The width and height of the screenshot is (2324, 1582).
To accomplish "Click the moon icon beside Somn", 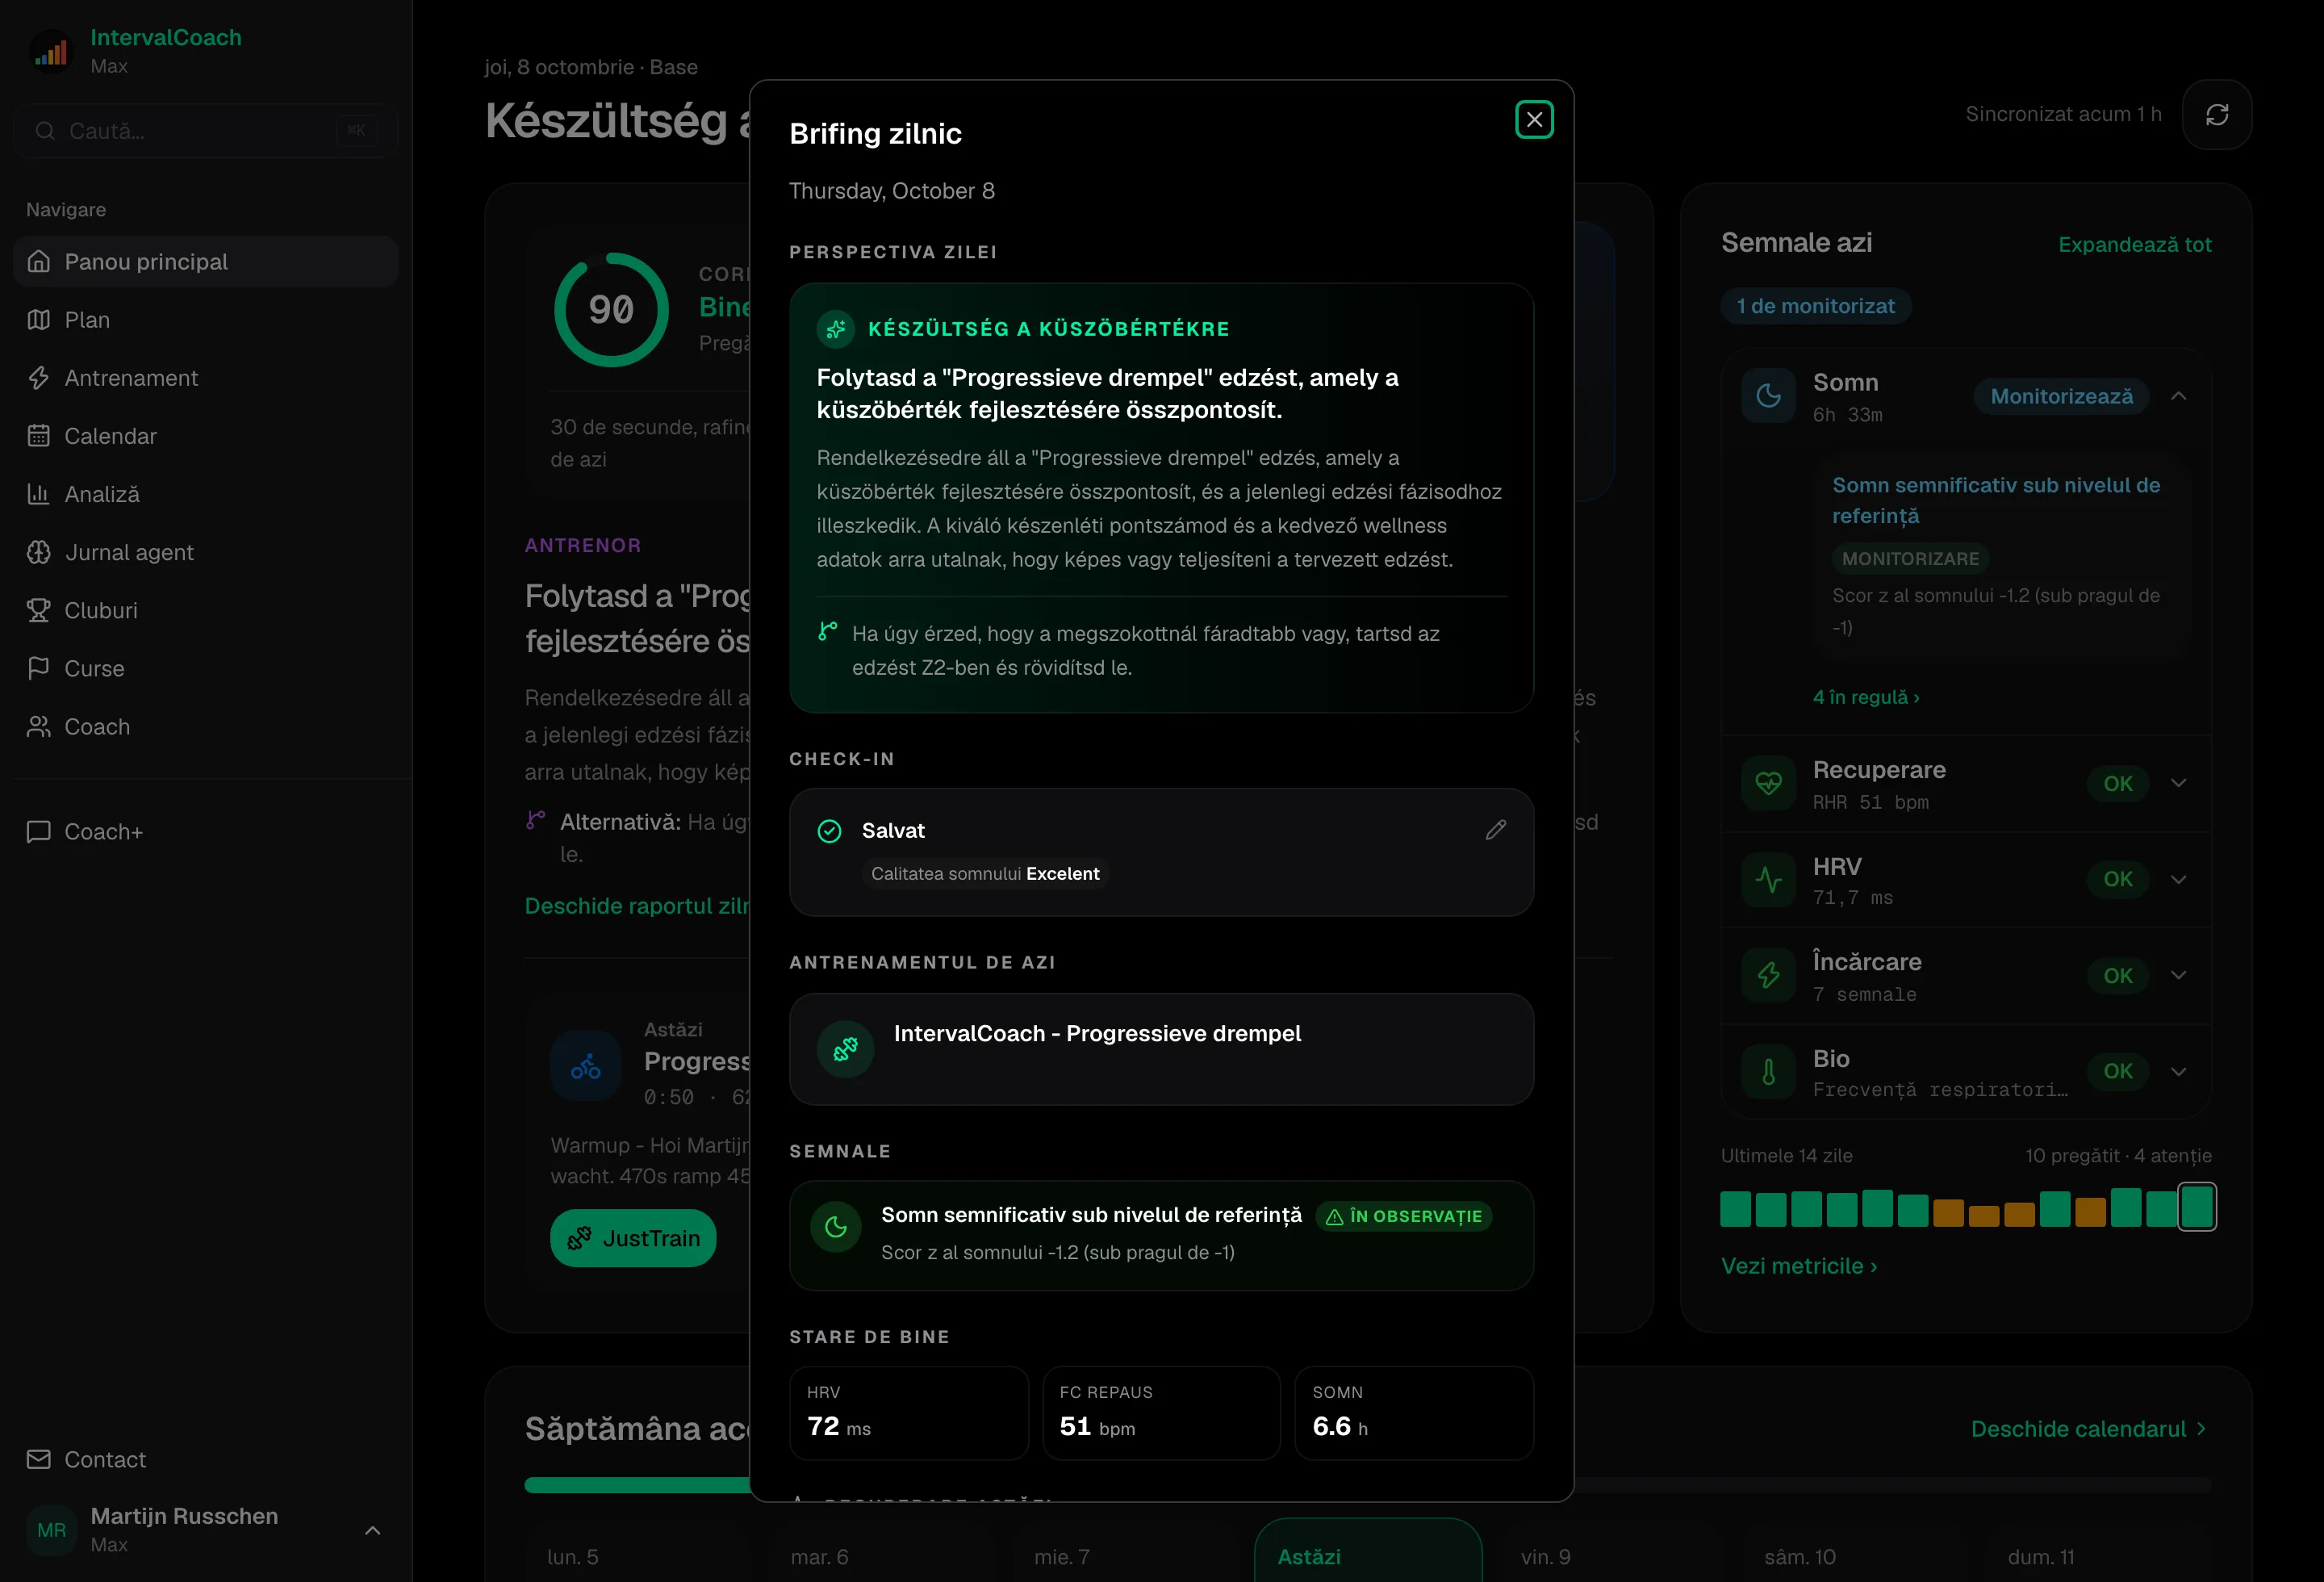I will click(1768, 396).
